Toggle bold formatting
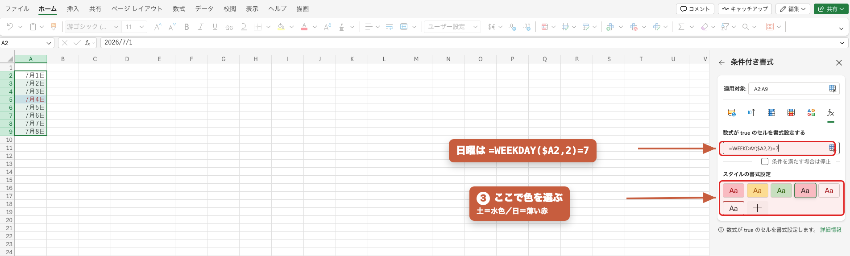The image size is (850, 256). (187, 27)
